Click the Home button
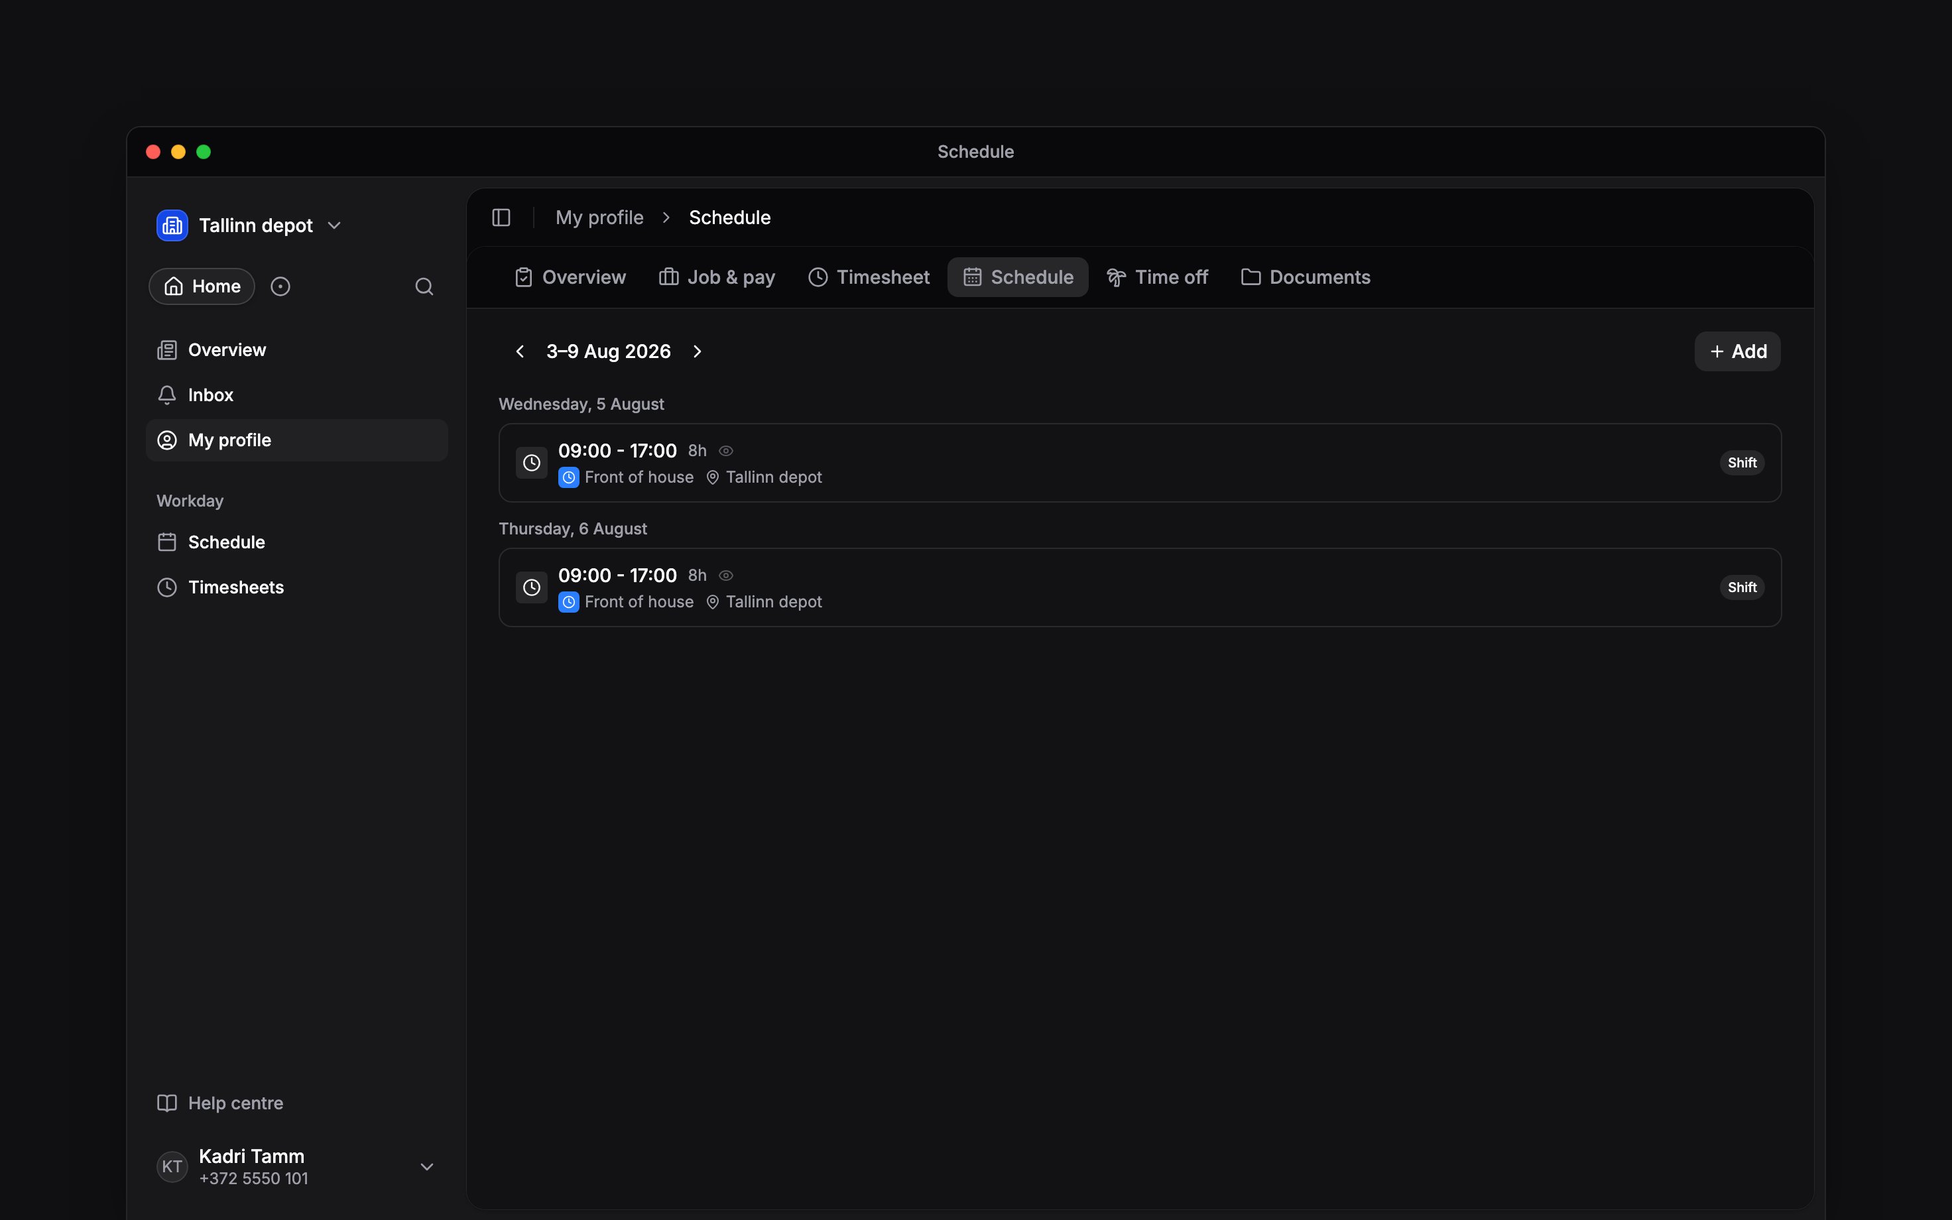Viewport: 1952px width, 1220px height. coord(202,286)
